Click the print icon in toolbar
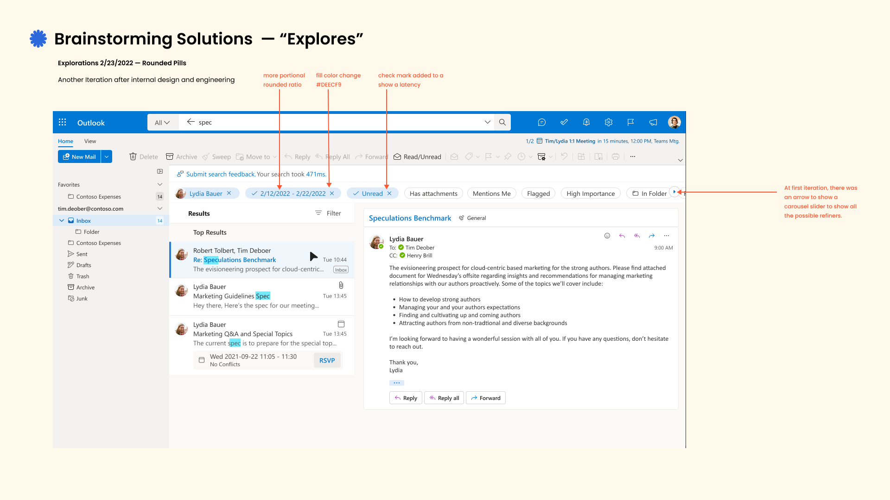 [x=616, y=157]
